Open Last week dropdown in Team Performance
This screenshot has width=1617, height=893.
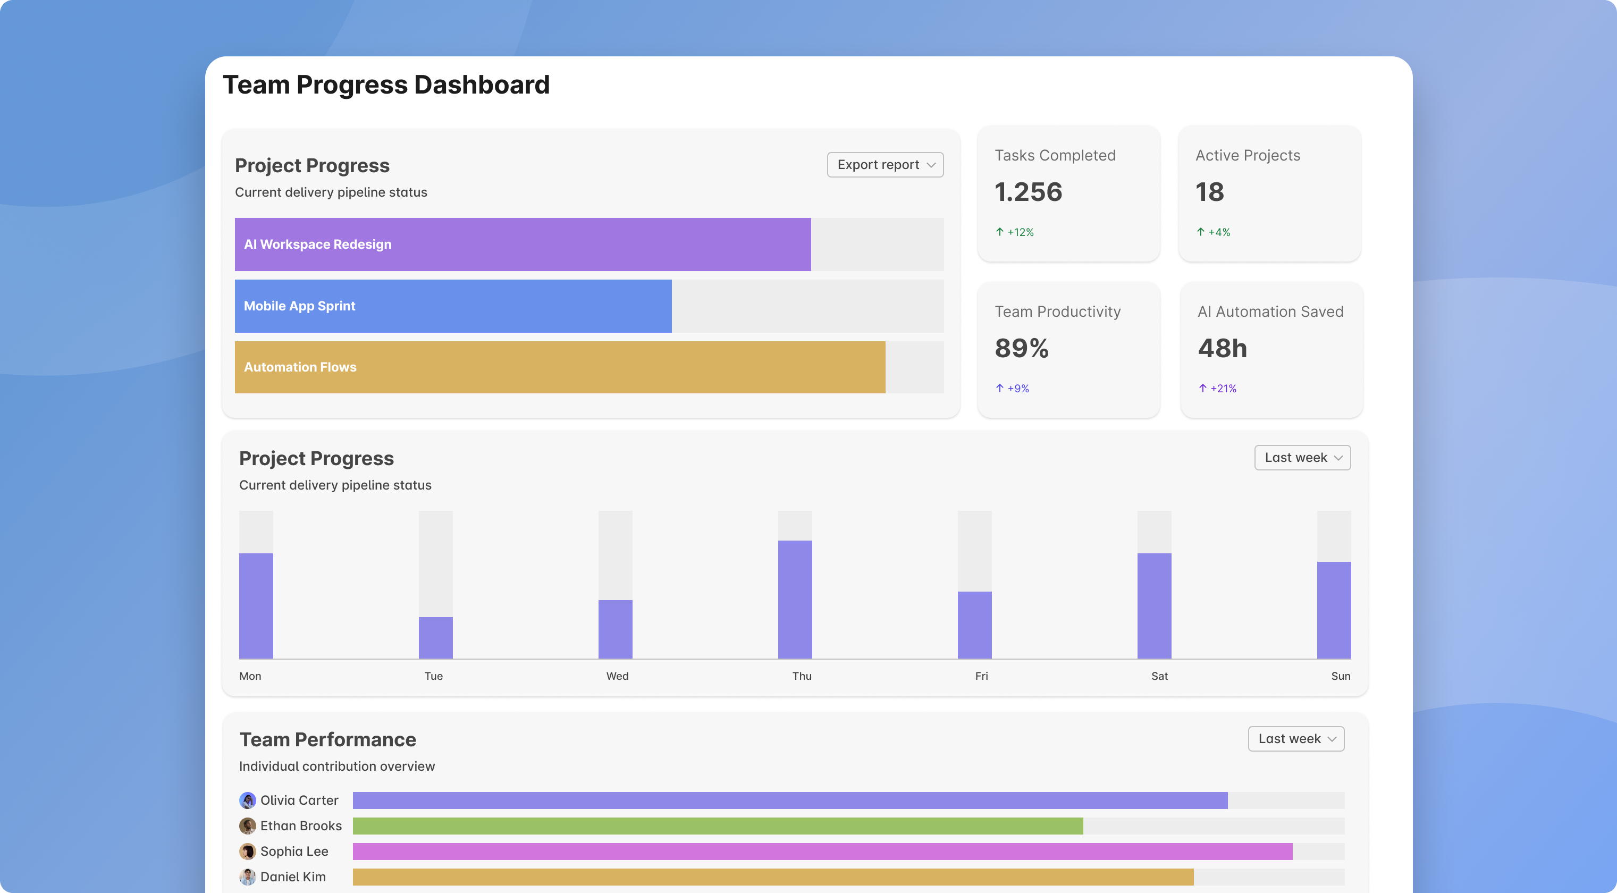(1296, 739)
